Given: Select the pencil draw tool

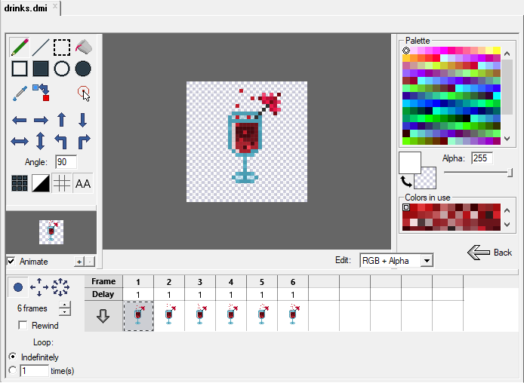Looking at the screenshot, I should (x=20, y=47).
